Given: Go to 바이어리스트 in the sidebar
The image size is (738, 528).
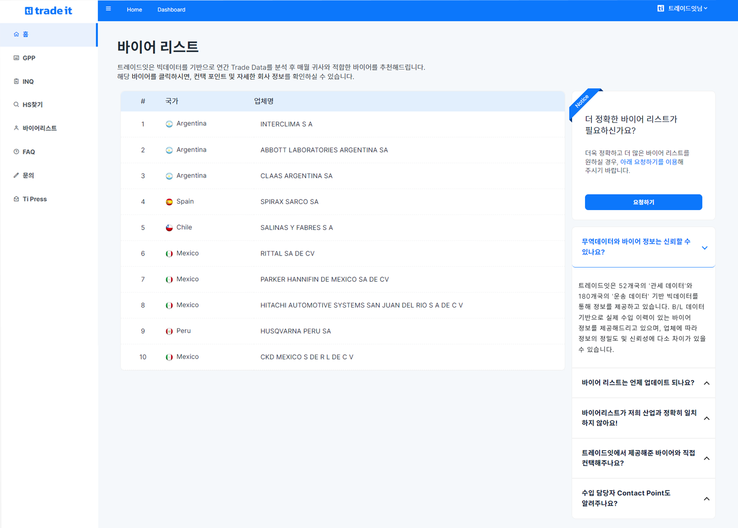Looking at the screenshot, I should click(39, 128).
